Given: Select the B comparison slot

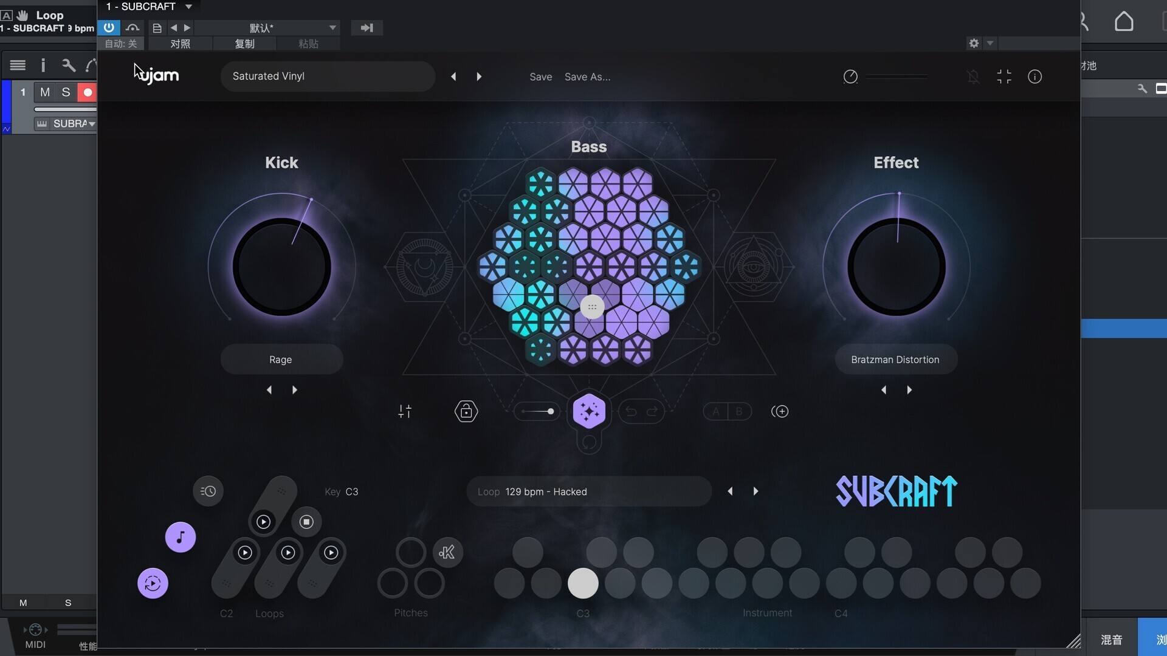Looking at the screenshot, I should click(x=739, y=411).
